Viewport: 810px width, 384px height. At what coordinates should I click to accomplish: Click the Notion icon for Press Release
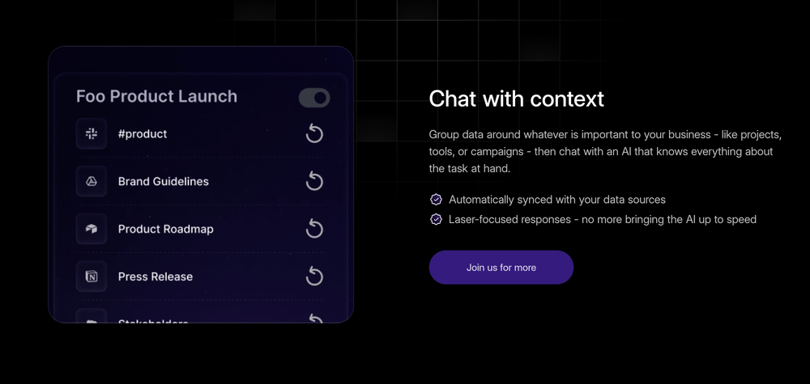(x=92, y=276)
